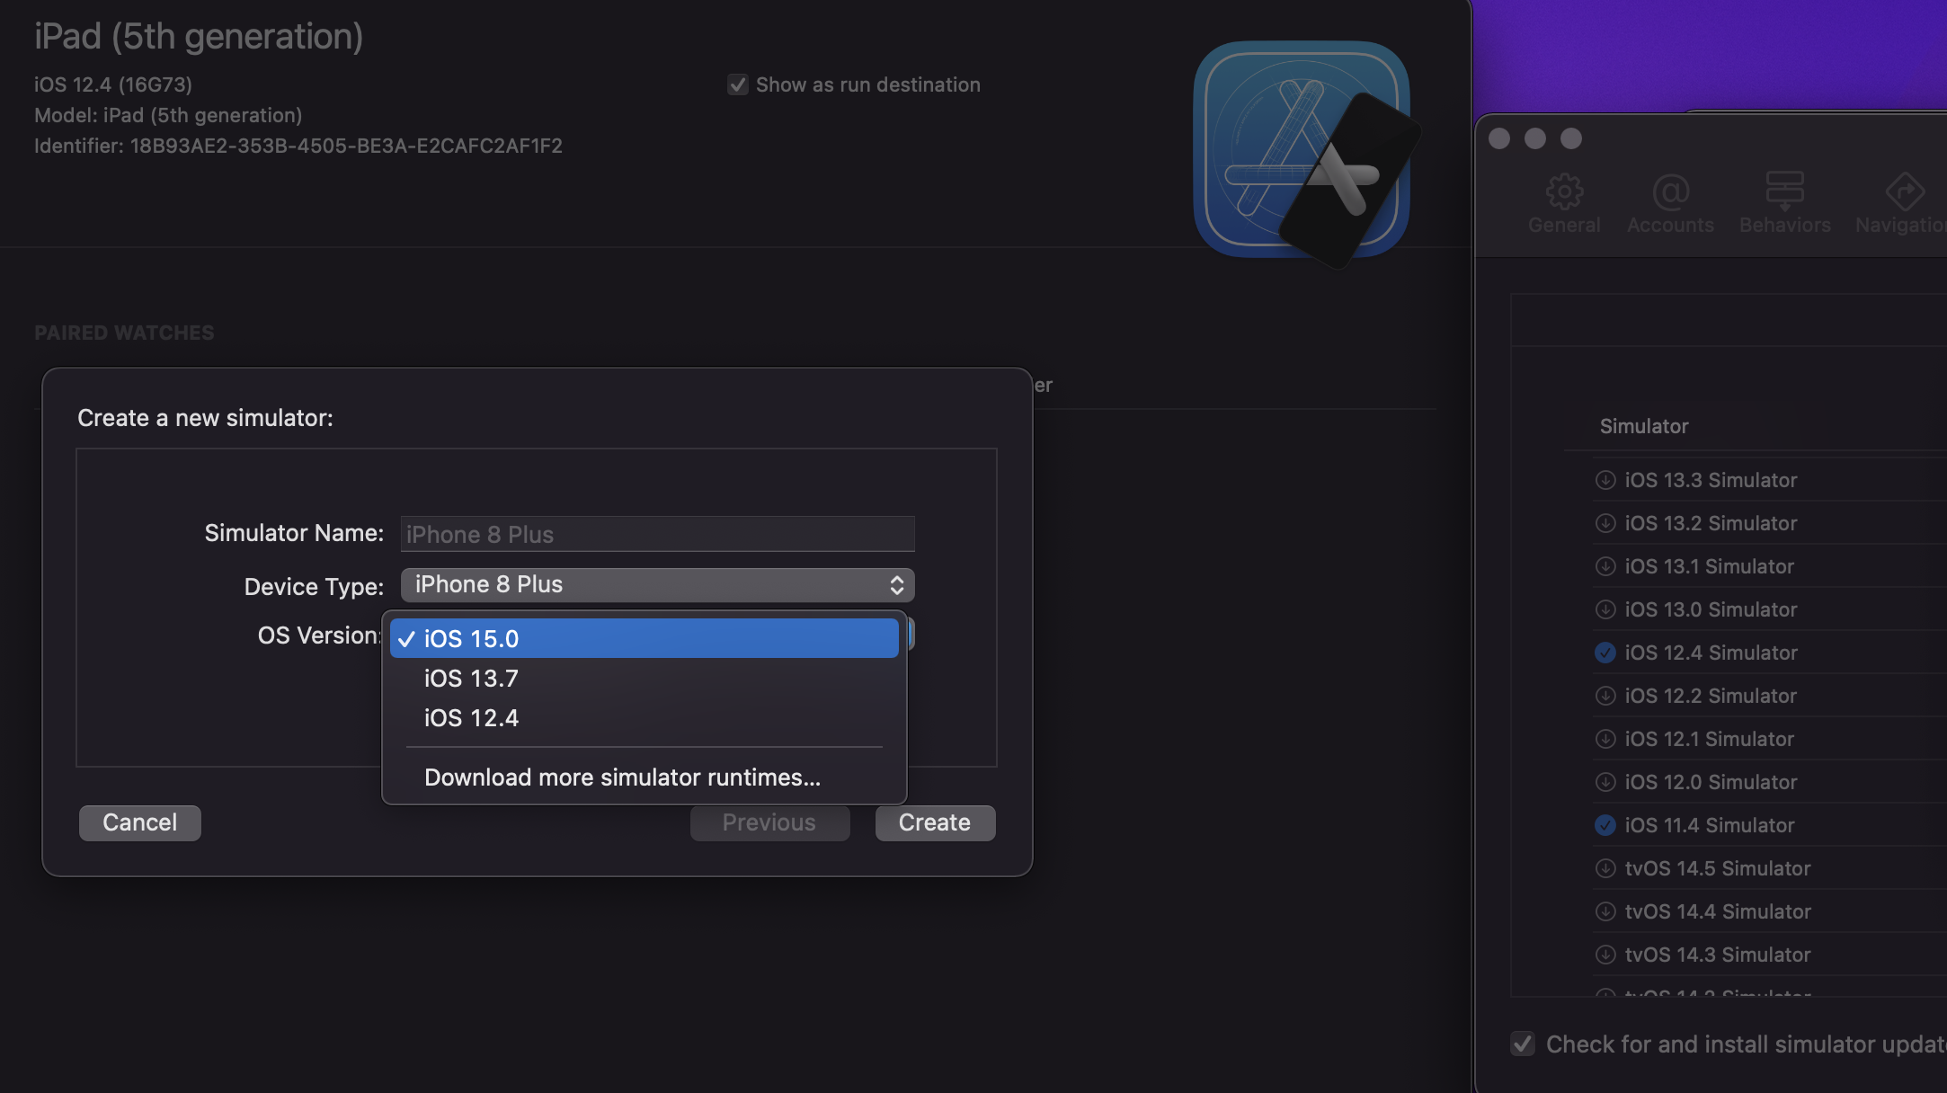
Task: Select iOS 11.4 Simulator row text
Action: (1709, 825)
